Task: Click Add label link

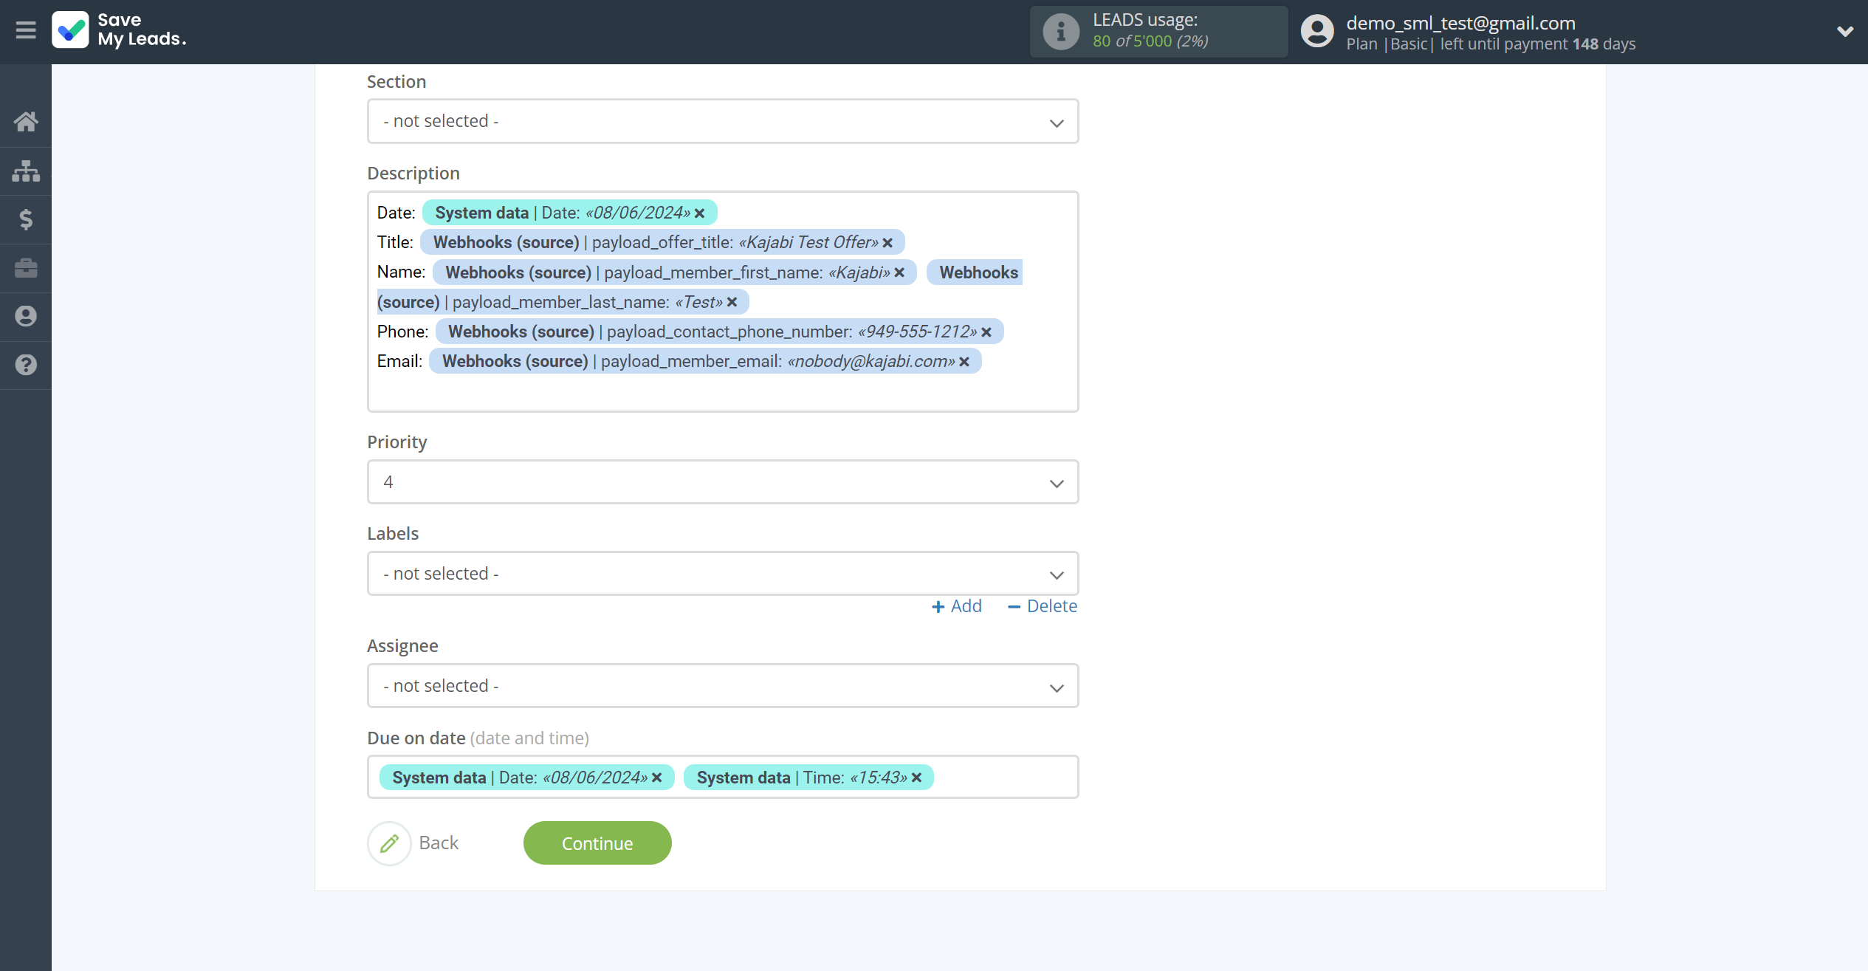Action: 957,606
